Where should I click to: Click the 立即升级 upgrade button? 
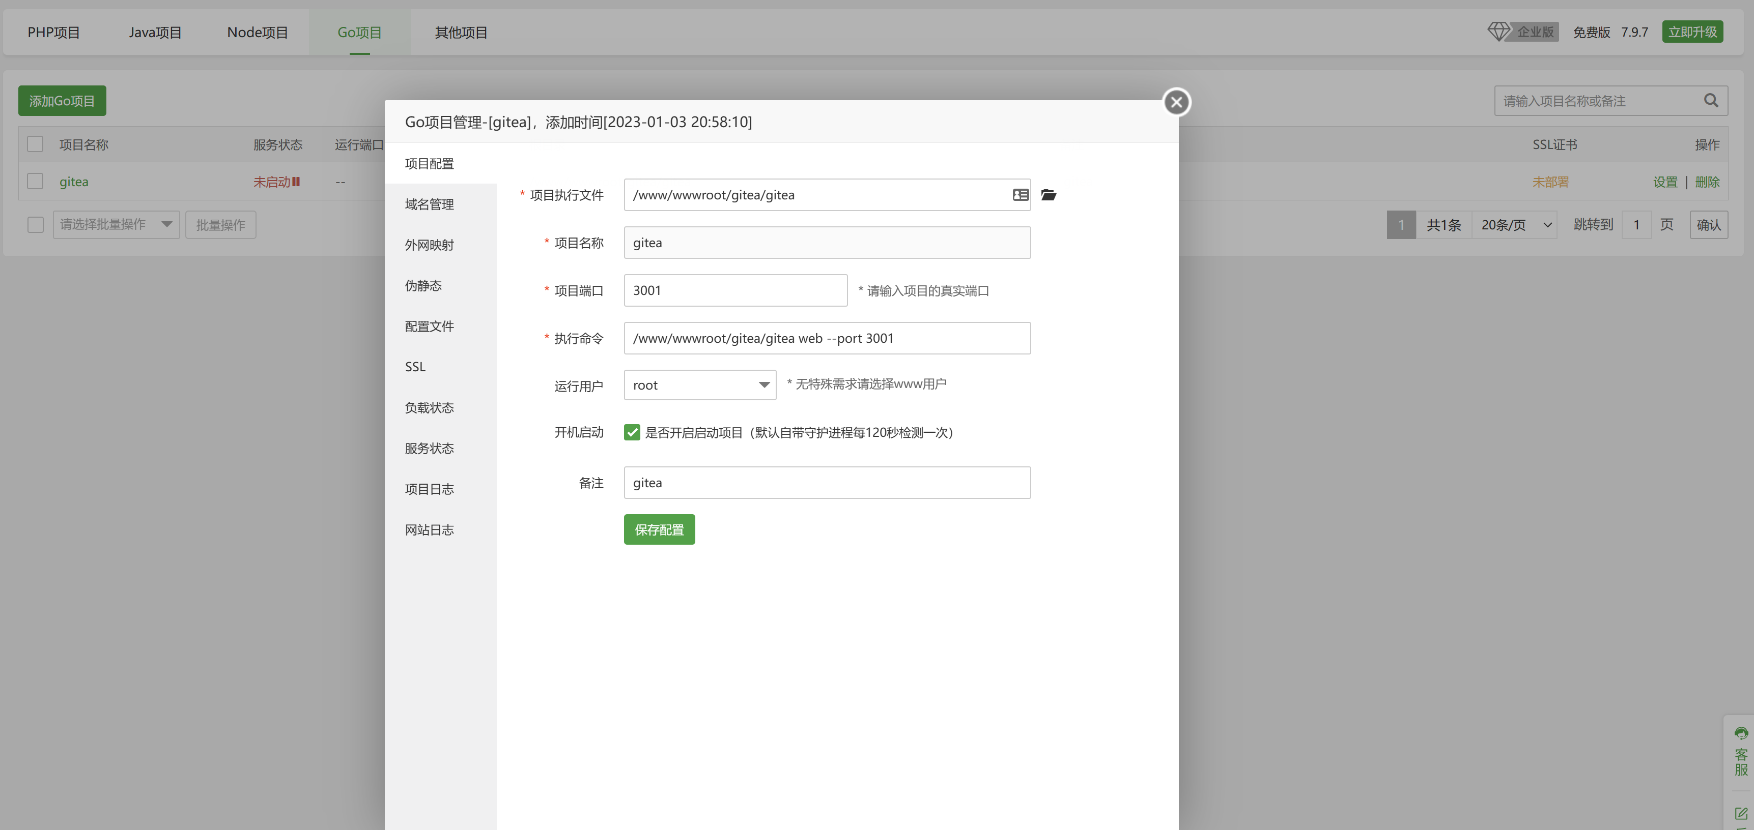[1692, 32]
